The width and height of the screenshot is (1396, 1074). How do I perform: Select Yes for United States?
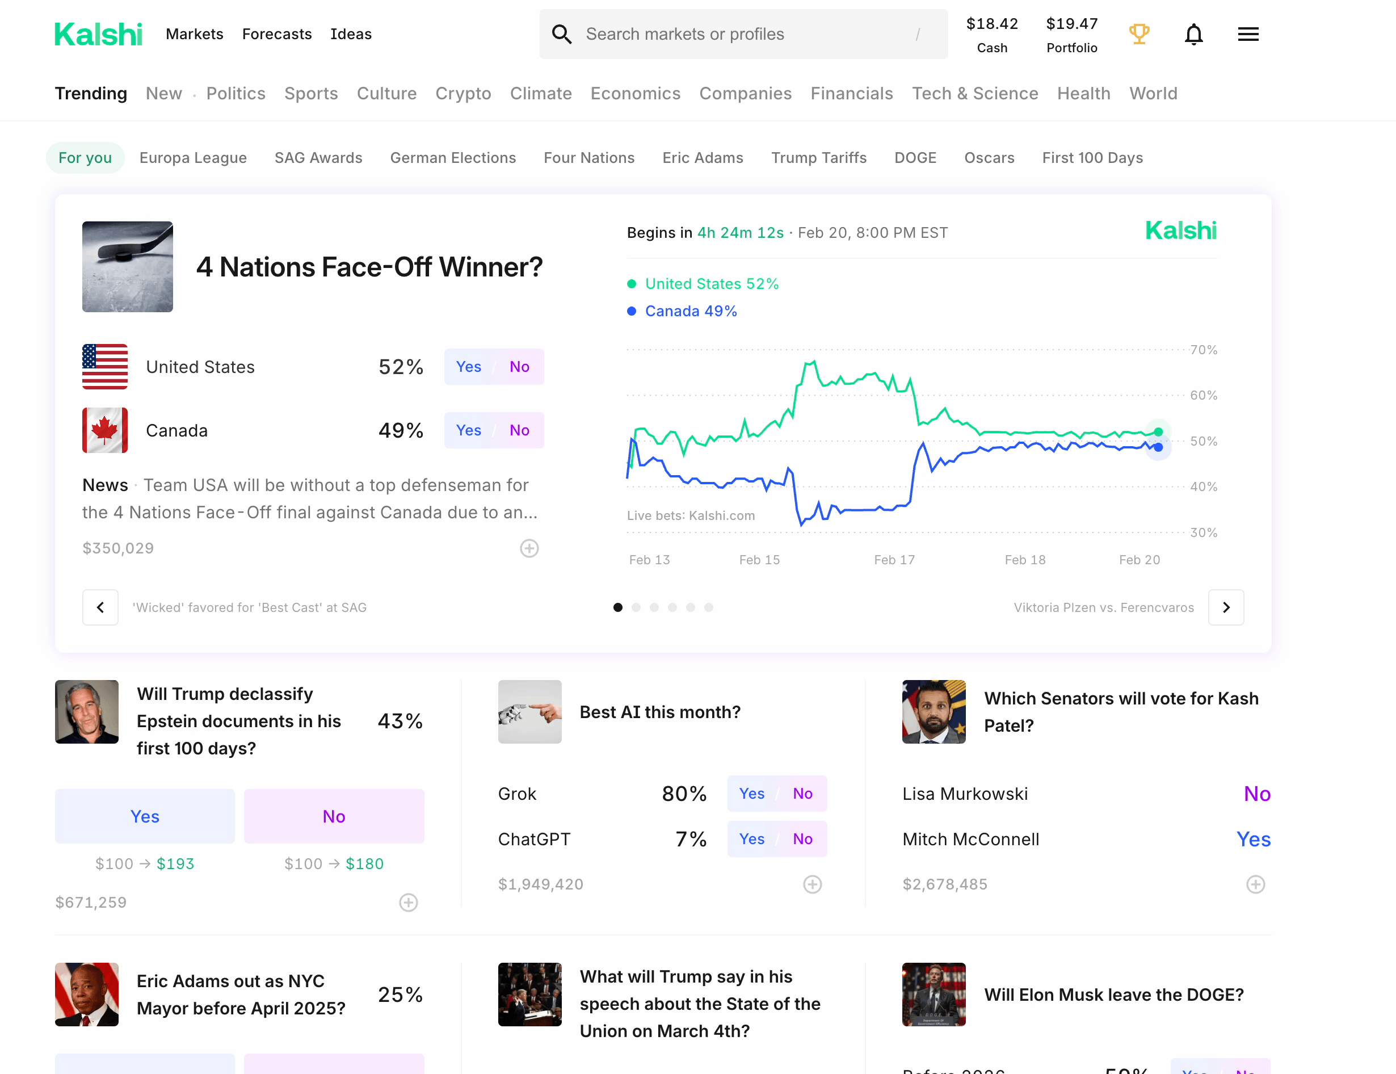point(468,367)
